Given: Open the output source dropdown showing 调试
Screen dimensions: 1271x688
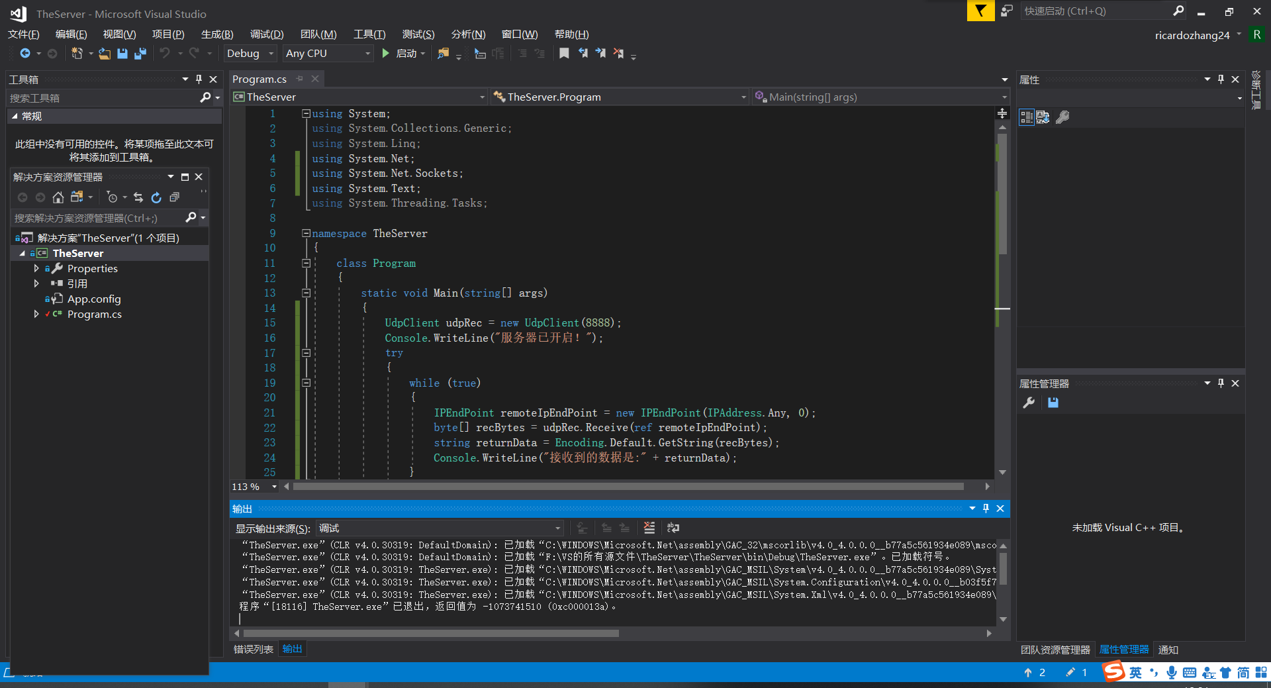Looking at the screenshot, I should (440, 528).
